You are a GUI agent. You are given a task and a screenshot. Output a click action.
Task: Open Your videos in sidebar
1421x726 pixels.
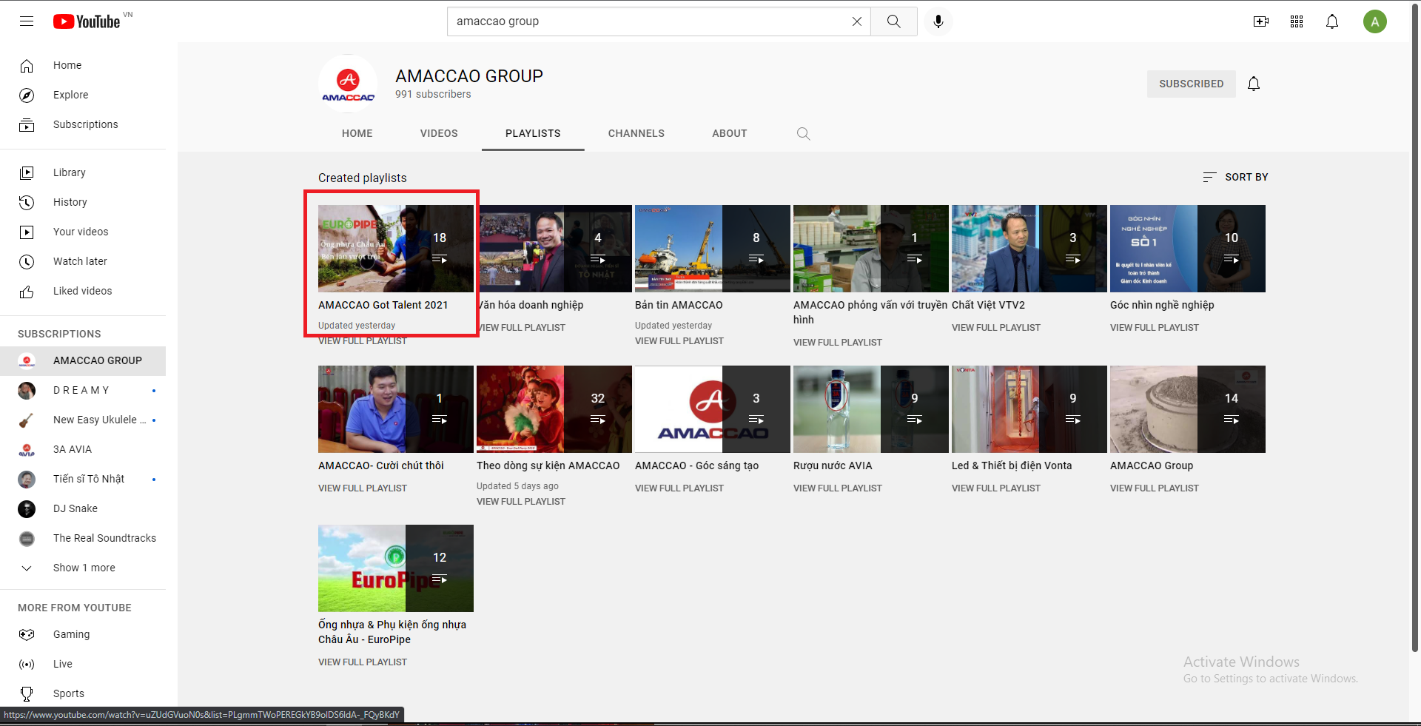coord(83,232)
